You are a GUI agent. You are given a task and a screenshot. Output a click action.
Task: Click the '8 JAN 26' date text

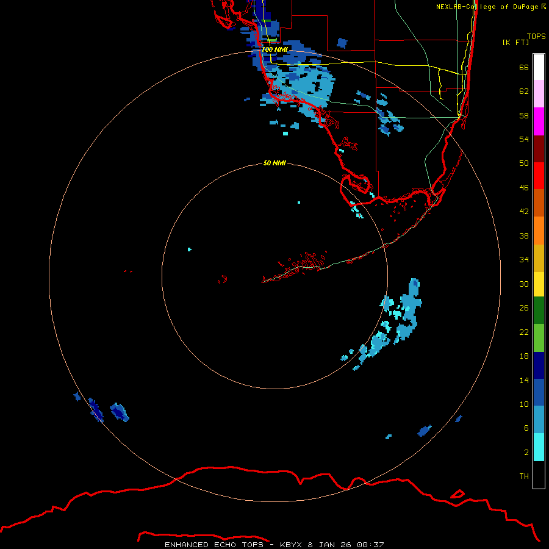click(x=329, y=545)
